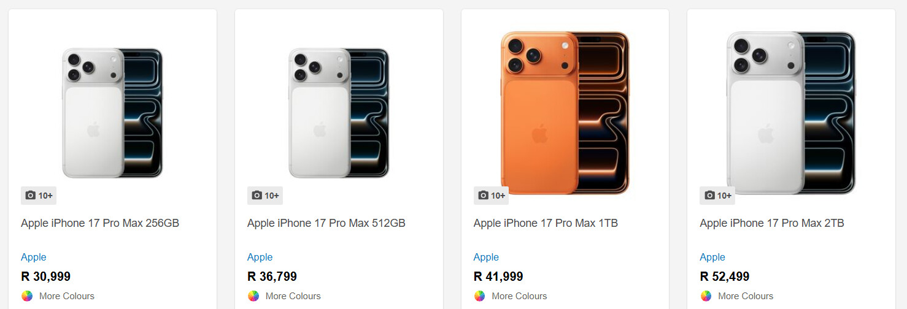
Task: Click the colour wheel icon under R 41,999
Action: (479, 296)
